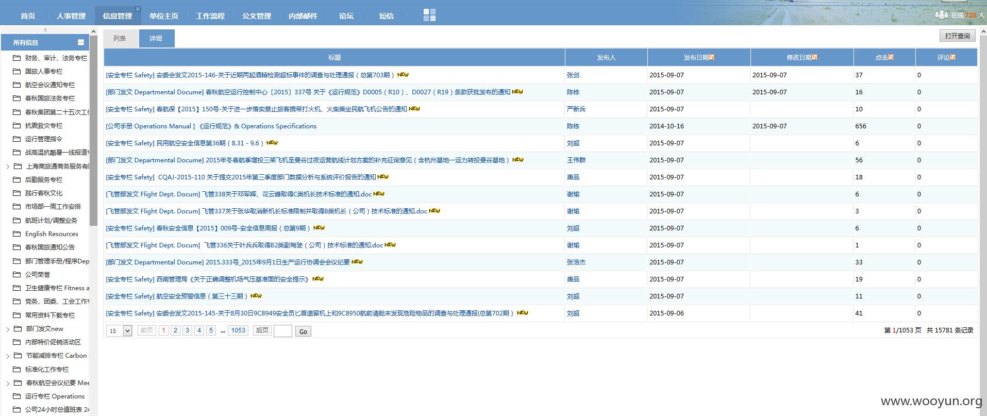The width and height of the screenshot is (987, 416).
Task: Open the 公文管理 menu
Action: coord(257,16)
